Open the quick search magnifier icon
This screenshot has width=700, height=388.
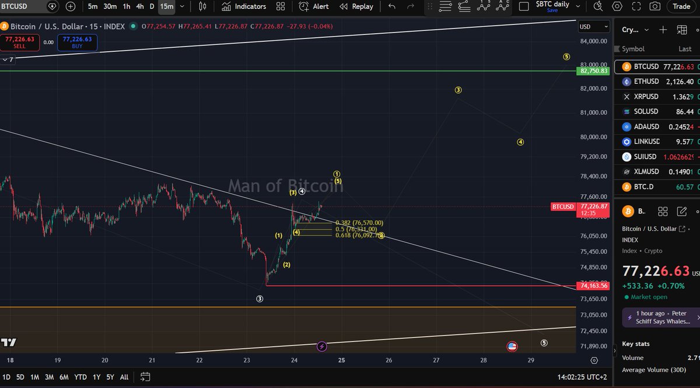pyautogui.click(x=598, y=6)
